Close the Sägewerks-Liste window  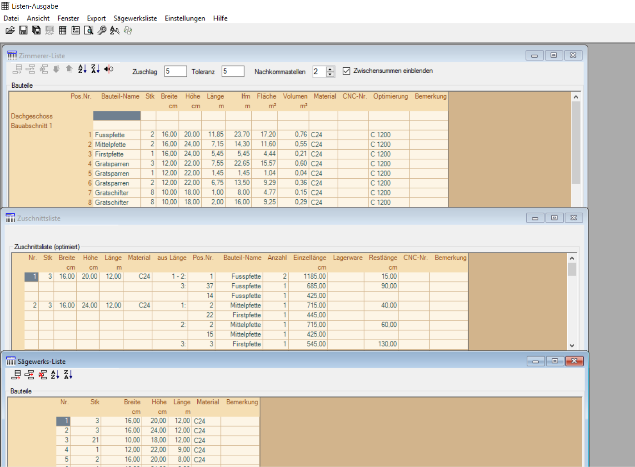[575, 361]
